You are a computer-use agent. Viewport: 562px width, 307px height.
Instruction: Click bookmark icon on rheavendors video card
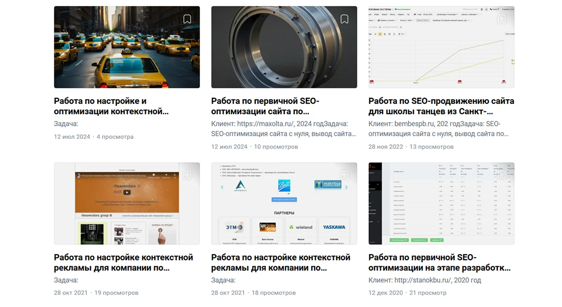(187, 175)
